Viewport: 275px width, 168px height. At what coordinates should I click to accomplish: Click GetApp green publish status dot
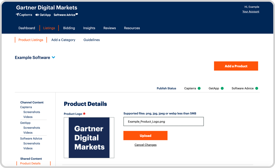click(222, 88)
